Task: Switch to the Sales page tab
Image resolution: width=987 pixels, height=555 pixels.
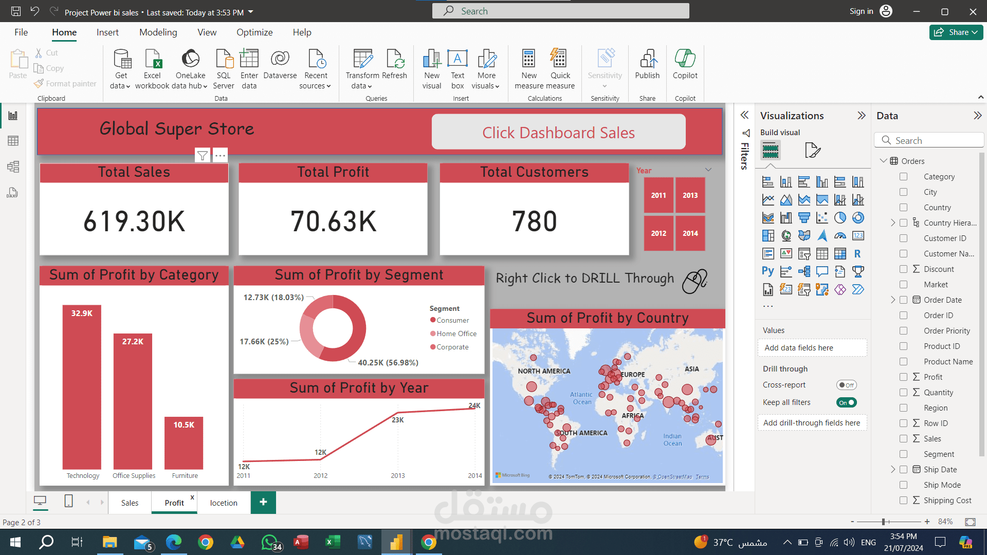Action: (130, 503)
